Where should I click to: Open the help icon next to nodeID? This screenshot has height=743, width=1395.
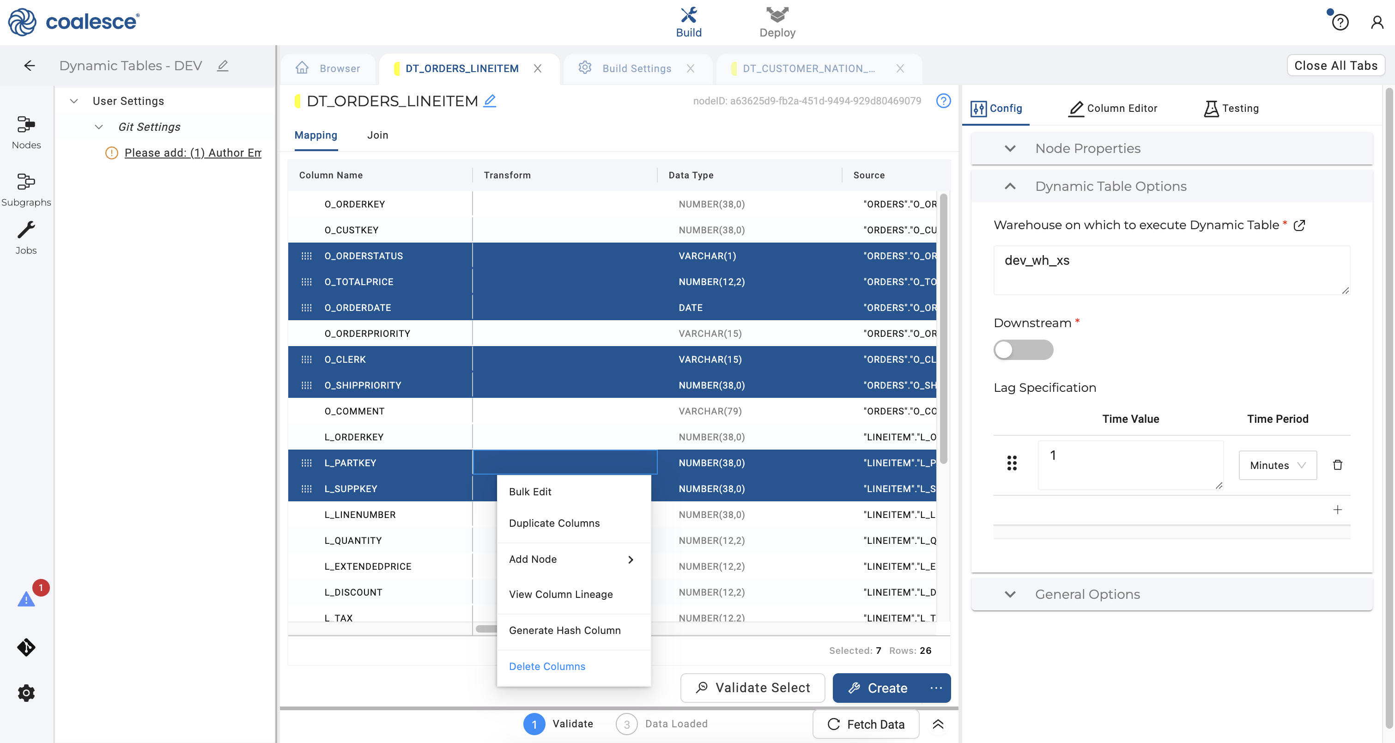tap(943, 101)
